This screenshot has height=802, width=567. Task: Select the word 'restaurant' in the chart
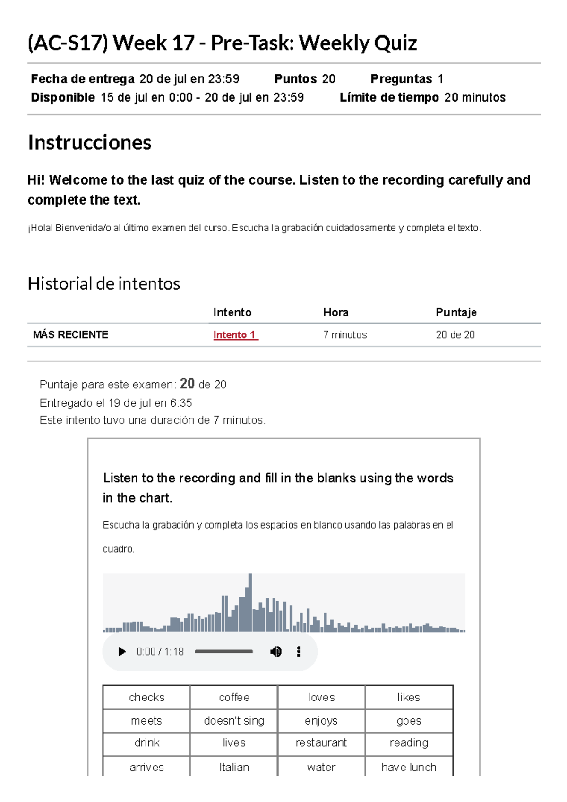click(320, 742)
